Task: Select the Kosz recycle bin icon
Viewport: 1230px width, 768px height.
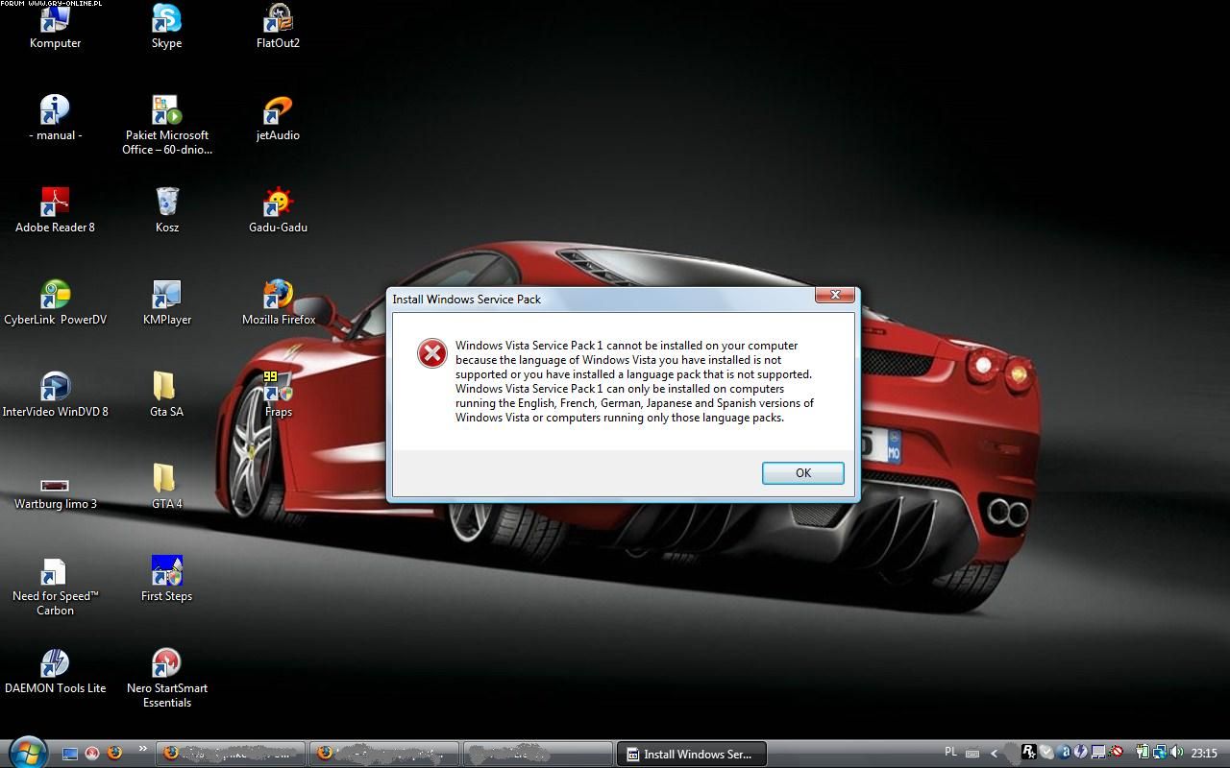Action: (166, 204)
